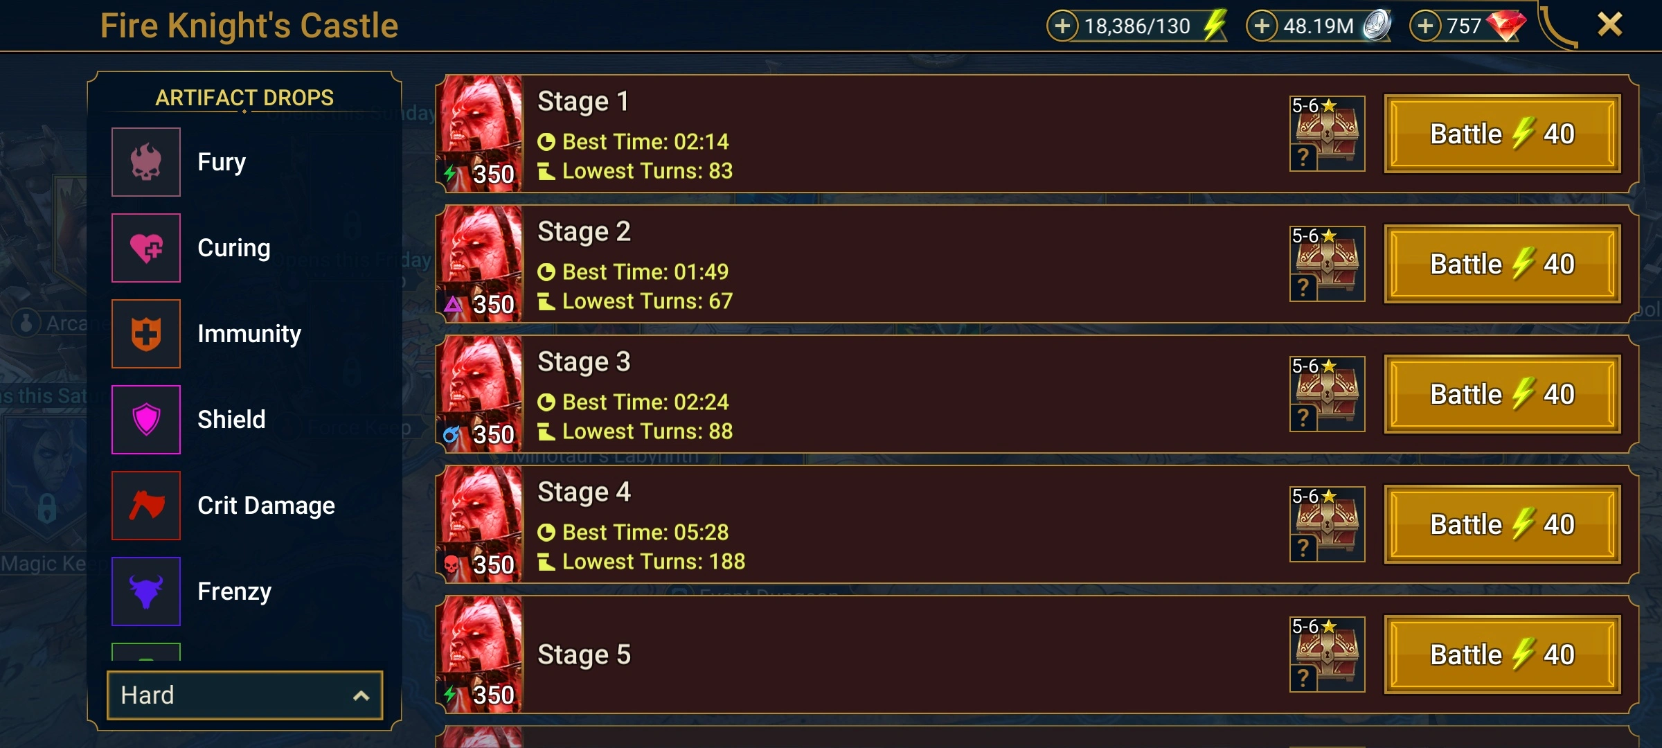Select the Stage 2 boss portrait
The image size is (1662, 748).
click(480, 264)
